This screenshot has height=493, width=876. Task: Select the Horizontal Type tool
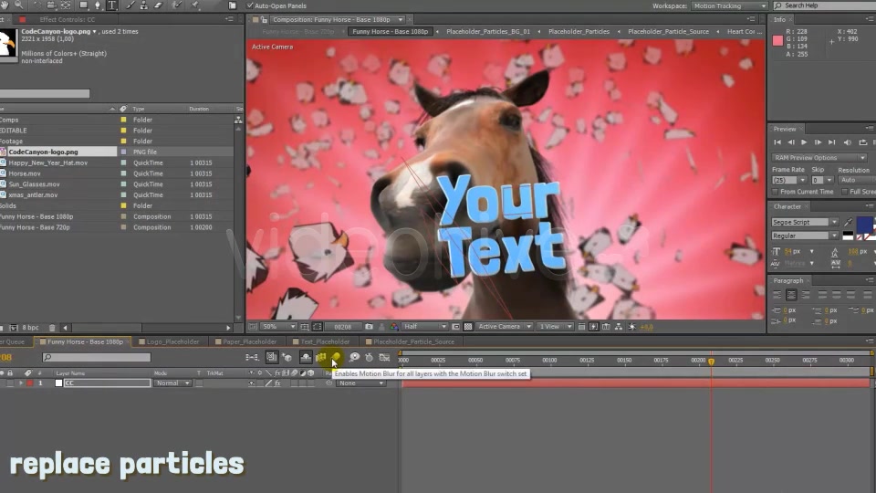111,5
